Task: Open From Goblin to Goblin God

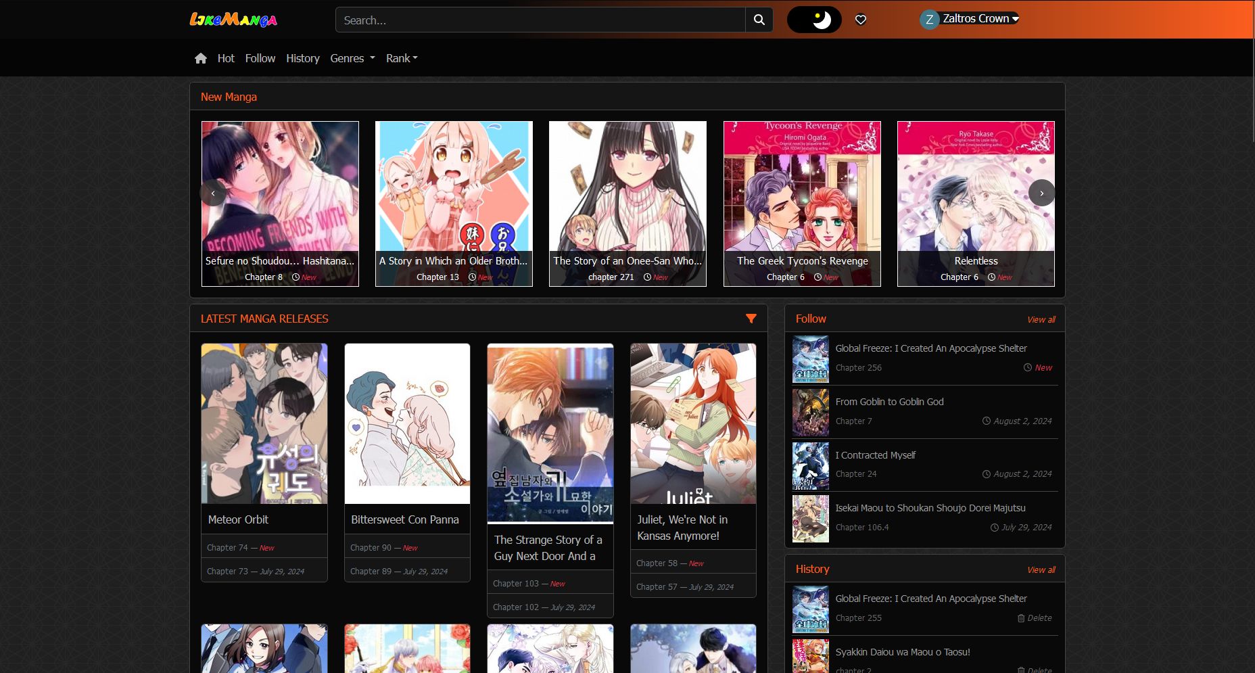Action: 889,402
